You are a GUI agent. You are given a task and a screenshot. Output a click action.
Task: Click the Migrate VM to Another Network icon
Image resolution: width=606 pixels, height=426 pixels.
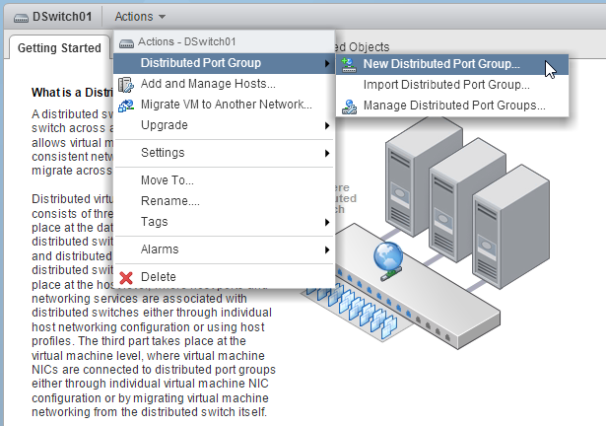126,105
